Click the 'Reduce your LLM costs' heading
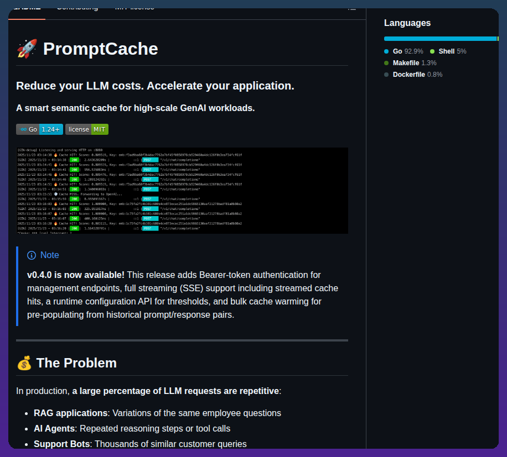The image size is (507, 457). [155, 86]
